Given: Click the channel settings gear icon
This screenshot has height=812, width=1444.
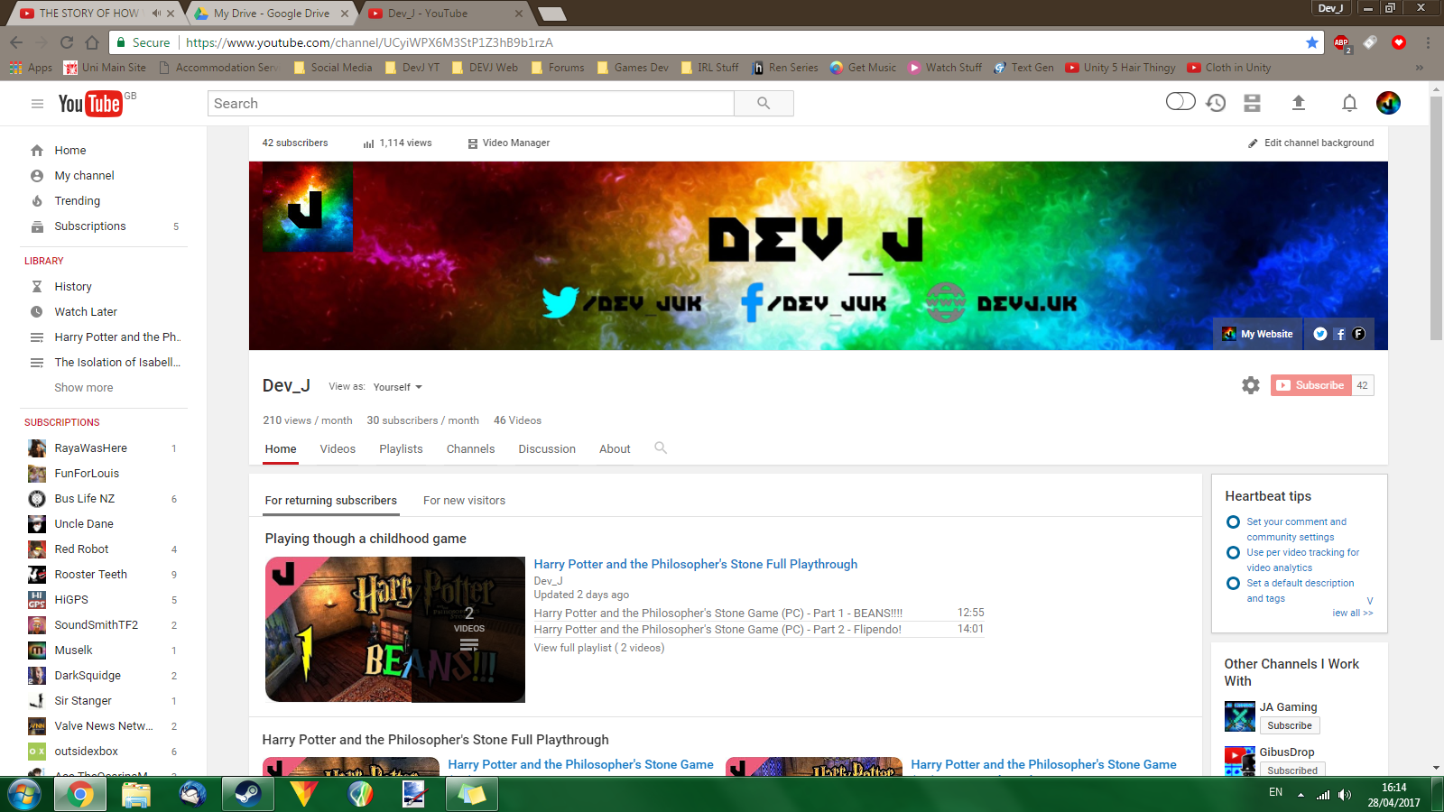Looking at the screenshot, I should pos(1250,385).
